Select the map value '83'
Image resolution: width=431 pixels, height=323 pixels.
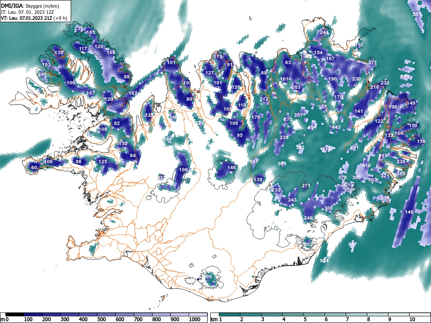pos(288,62)
